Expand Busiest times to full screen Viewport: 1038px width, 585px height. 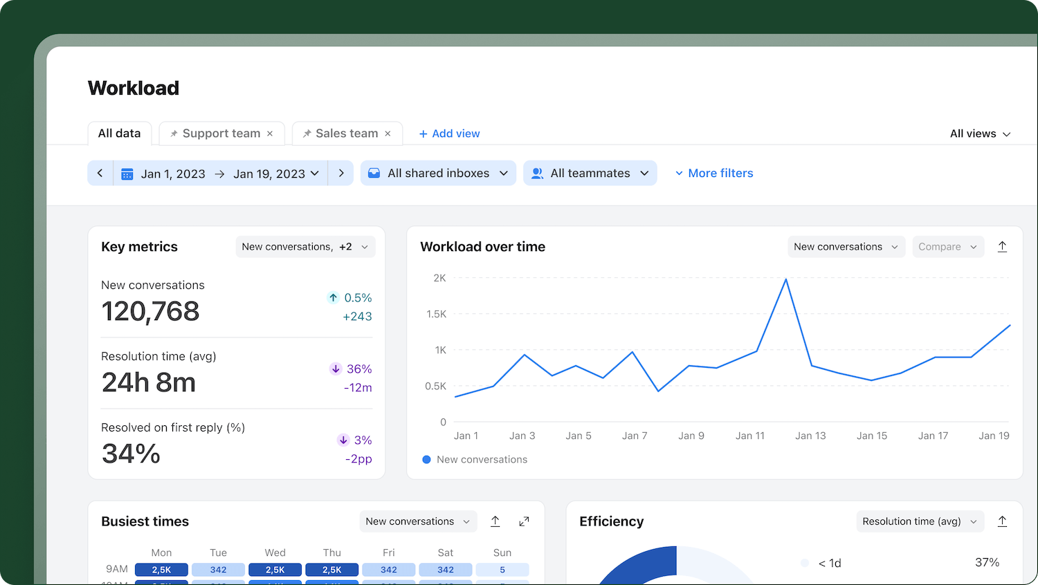click(x=524, y=521)
